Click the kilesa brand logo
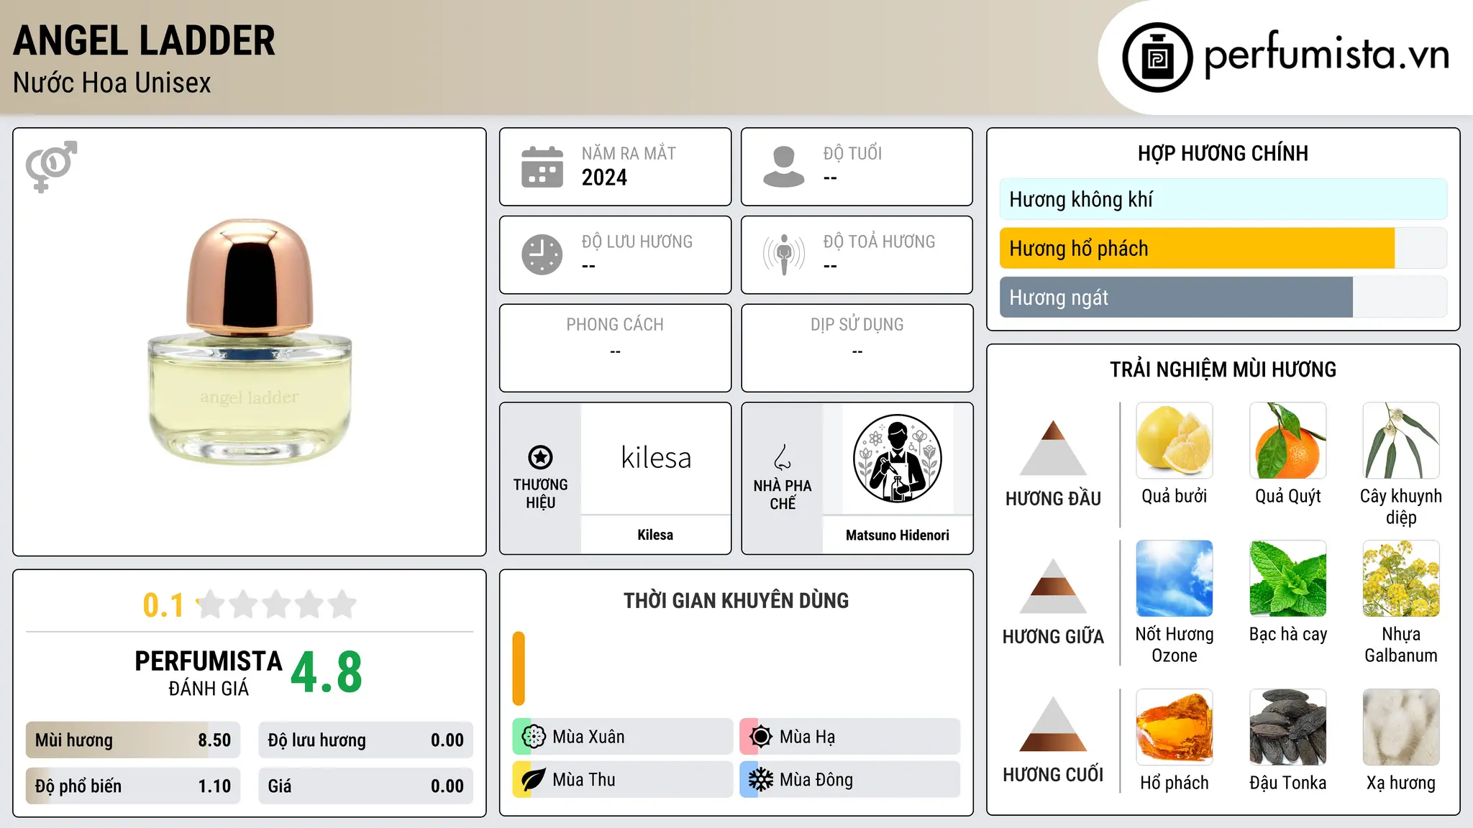This screenshot has height=828, width=1473. coord(656,458)
